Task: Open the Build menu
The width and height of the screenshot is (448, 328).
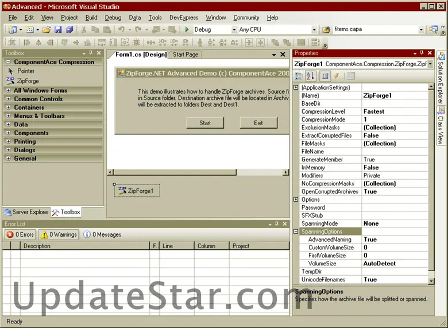Action: click(x=91, y=18)
